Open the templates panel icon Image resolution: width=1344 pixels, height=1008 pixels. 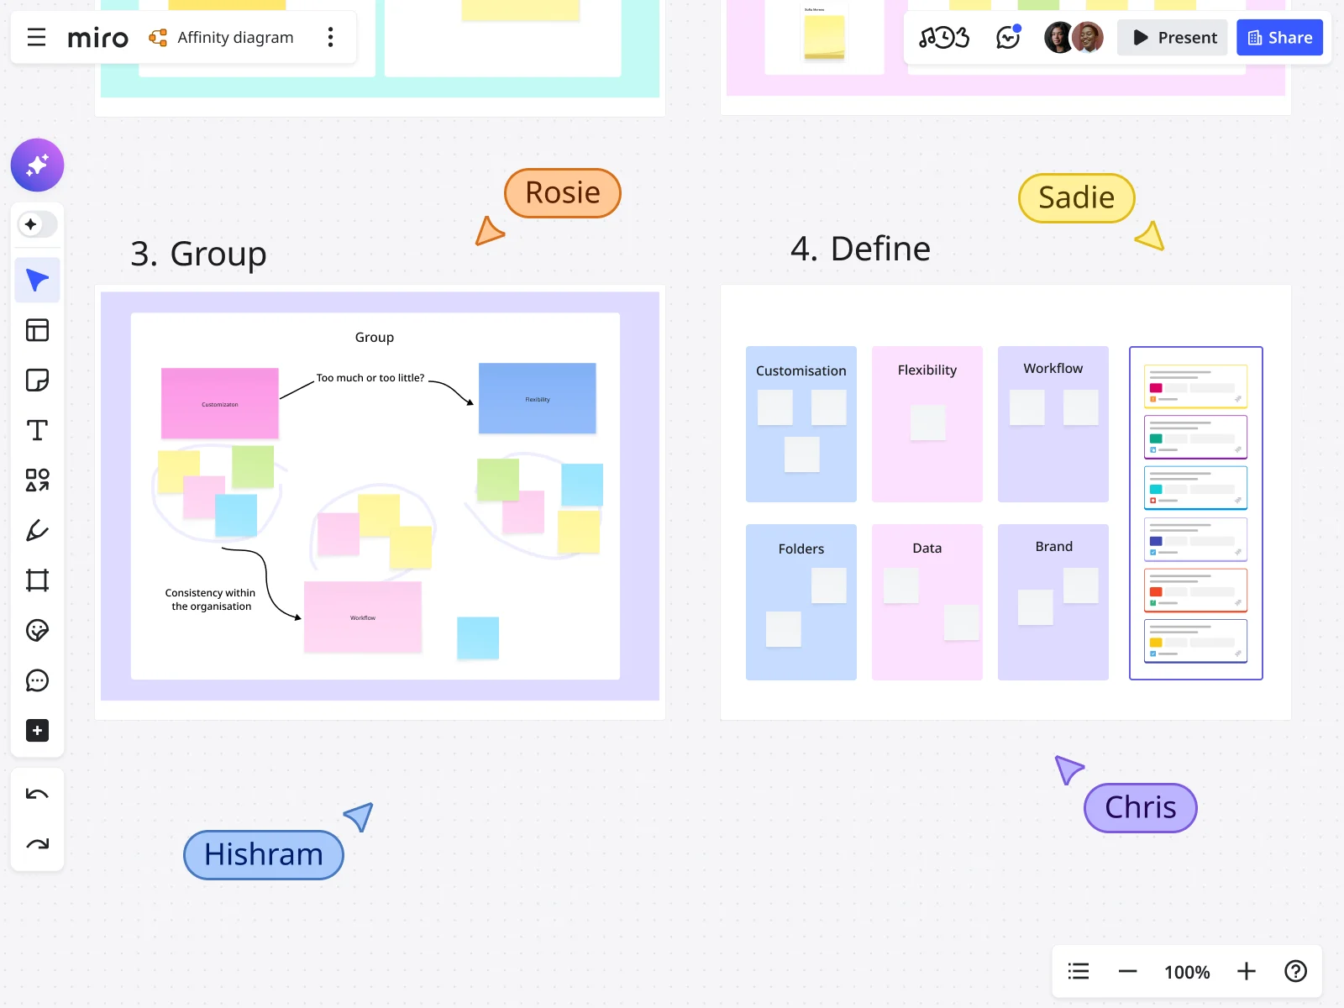pyautogui.click(x=37, y=330)
